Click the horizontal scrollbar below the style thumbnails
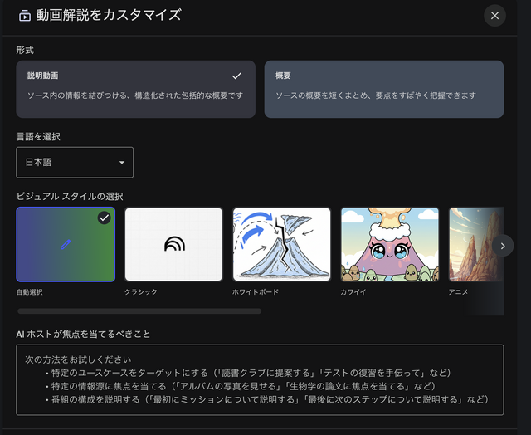531x435 pixels. (x=139, y=311)
